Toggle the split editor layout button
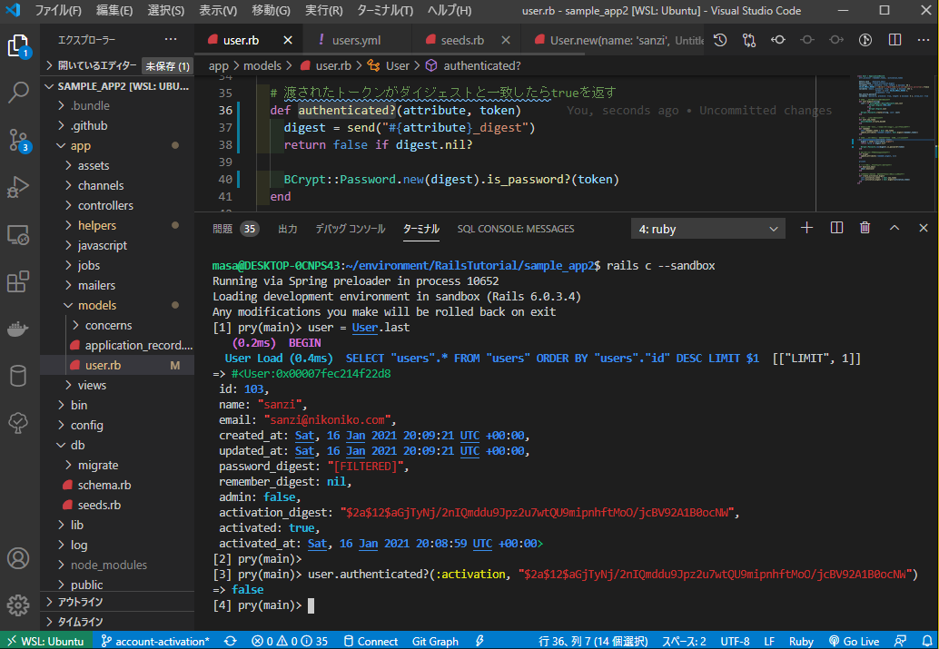Viewport: 939px width, 649px height. point(895,41)
